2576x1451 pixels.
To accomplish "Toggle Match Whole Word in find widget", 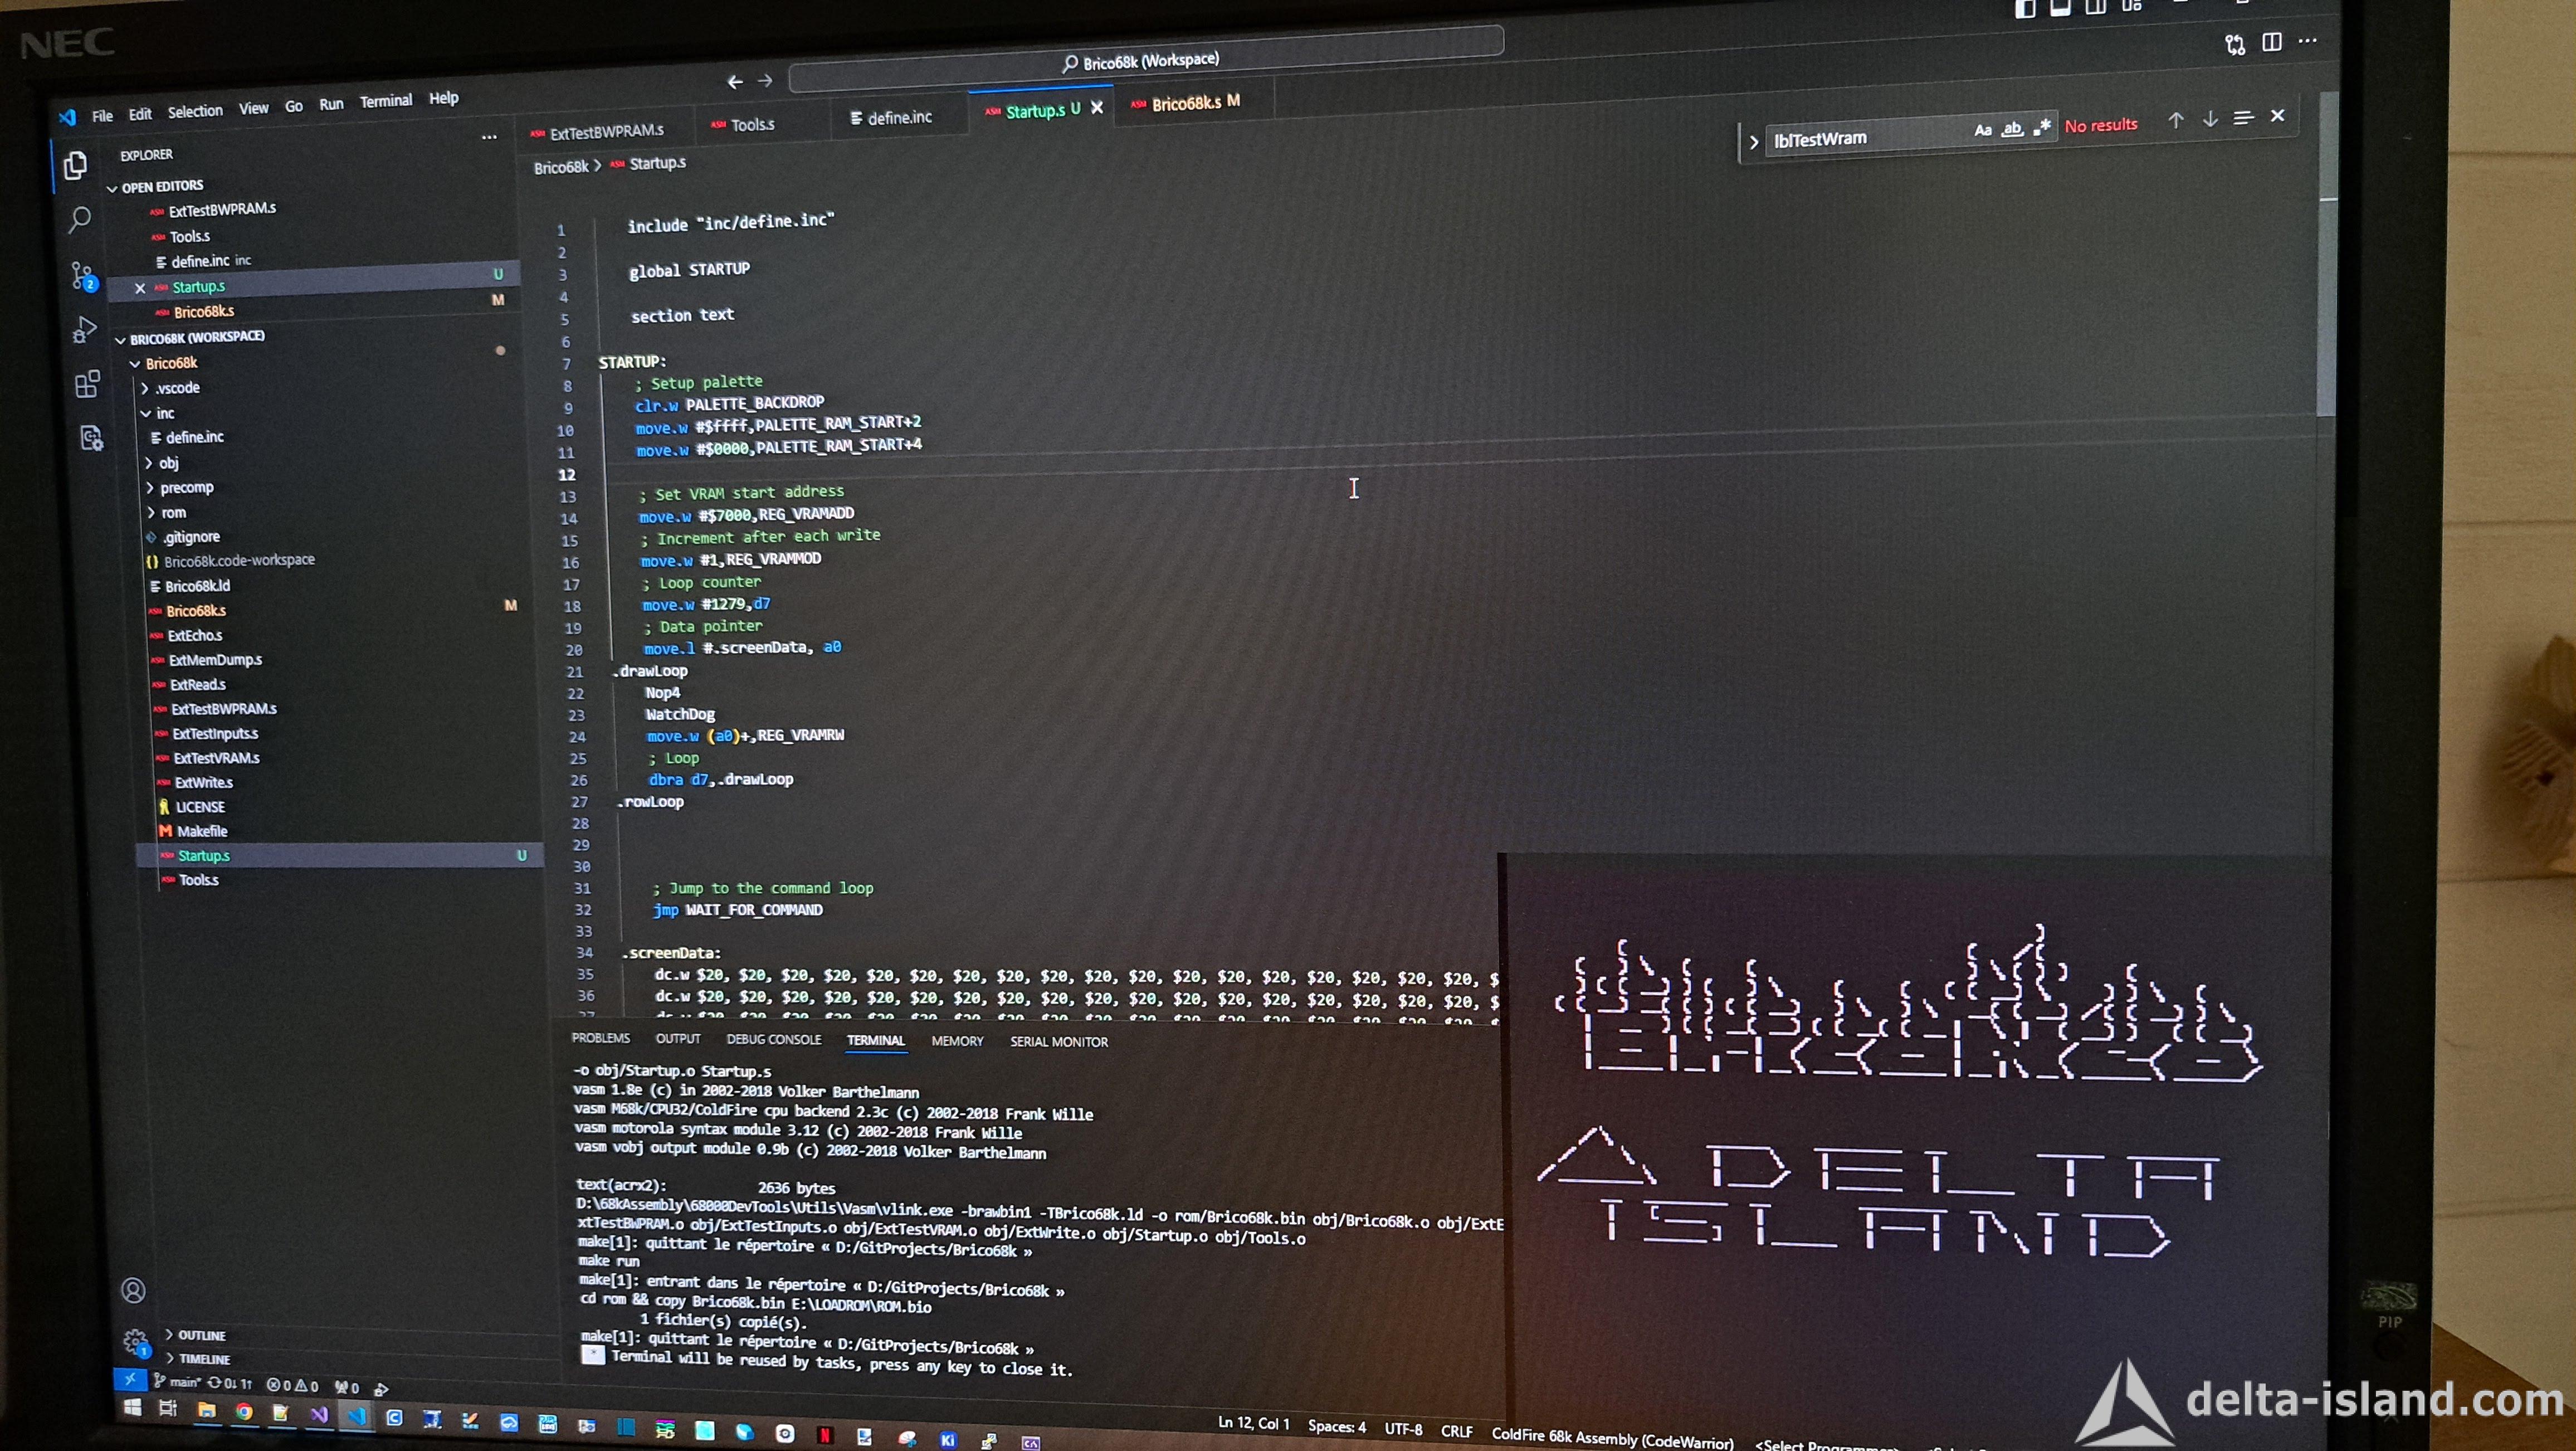I will (2012, 128).
